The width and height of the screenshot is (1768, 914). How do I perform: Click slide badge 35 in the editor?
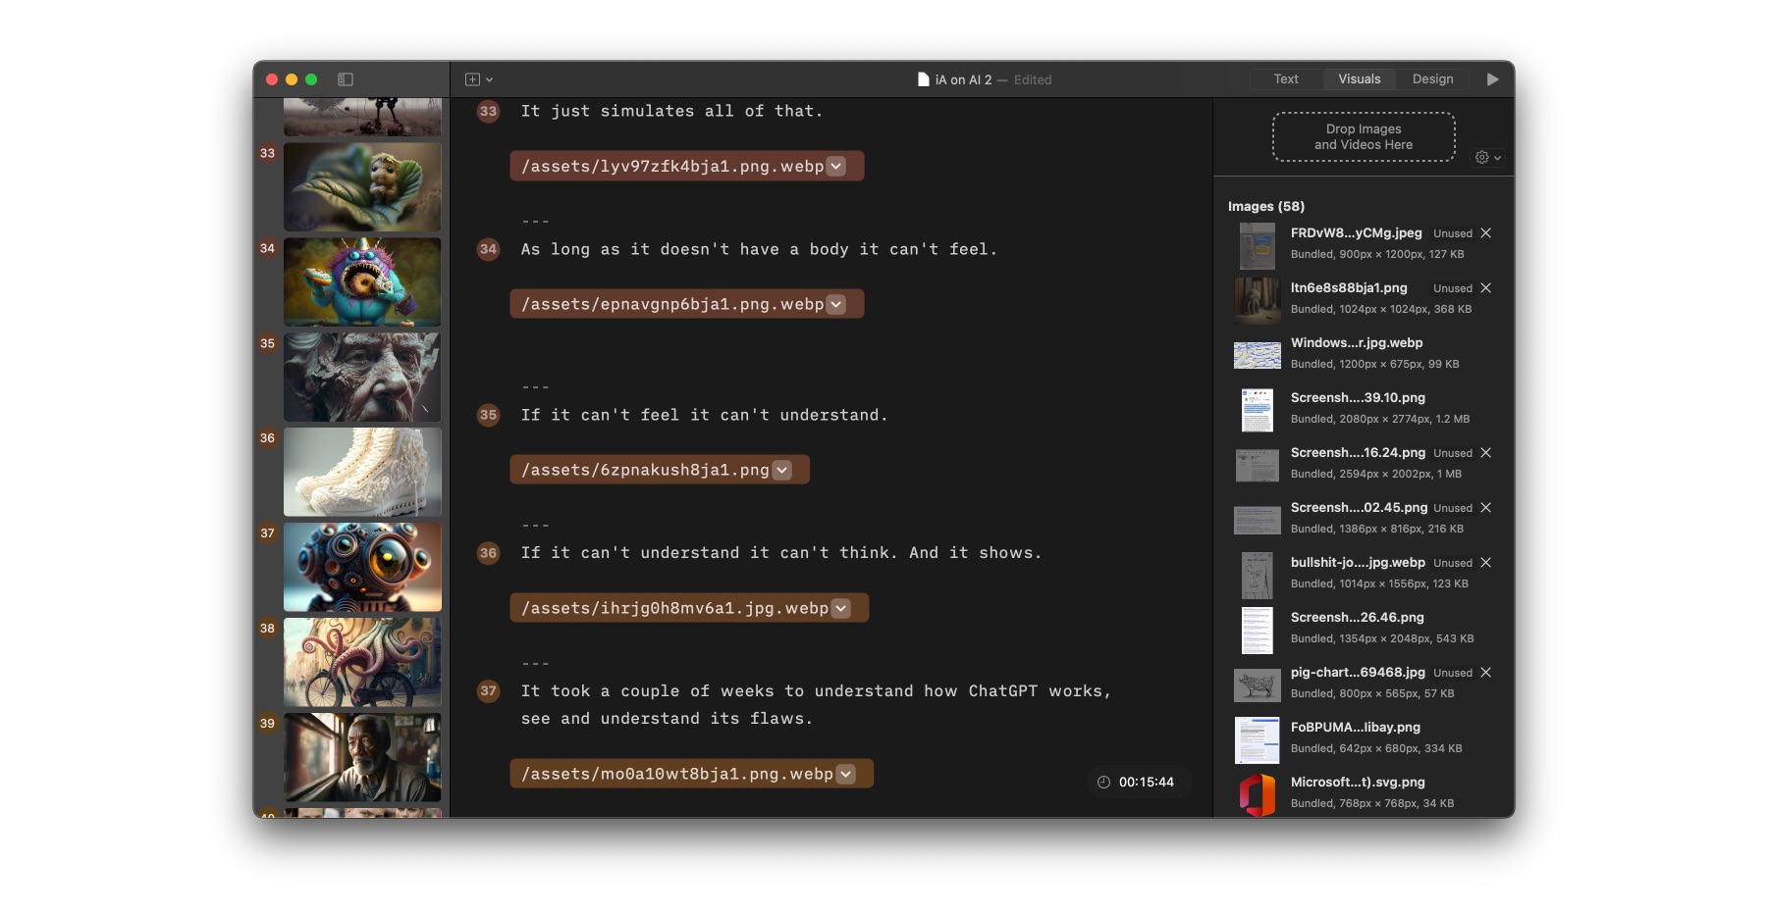click(488, 416)
